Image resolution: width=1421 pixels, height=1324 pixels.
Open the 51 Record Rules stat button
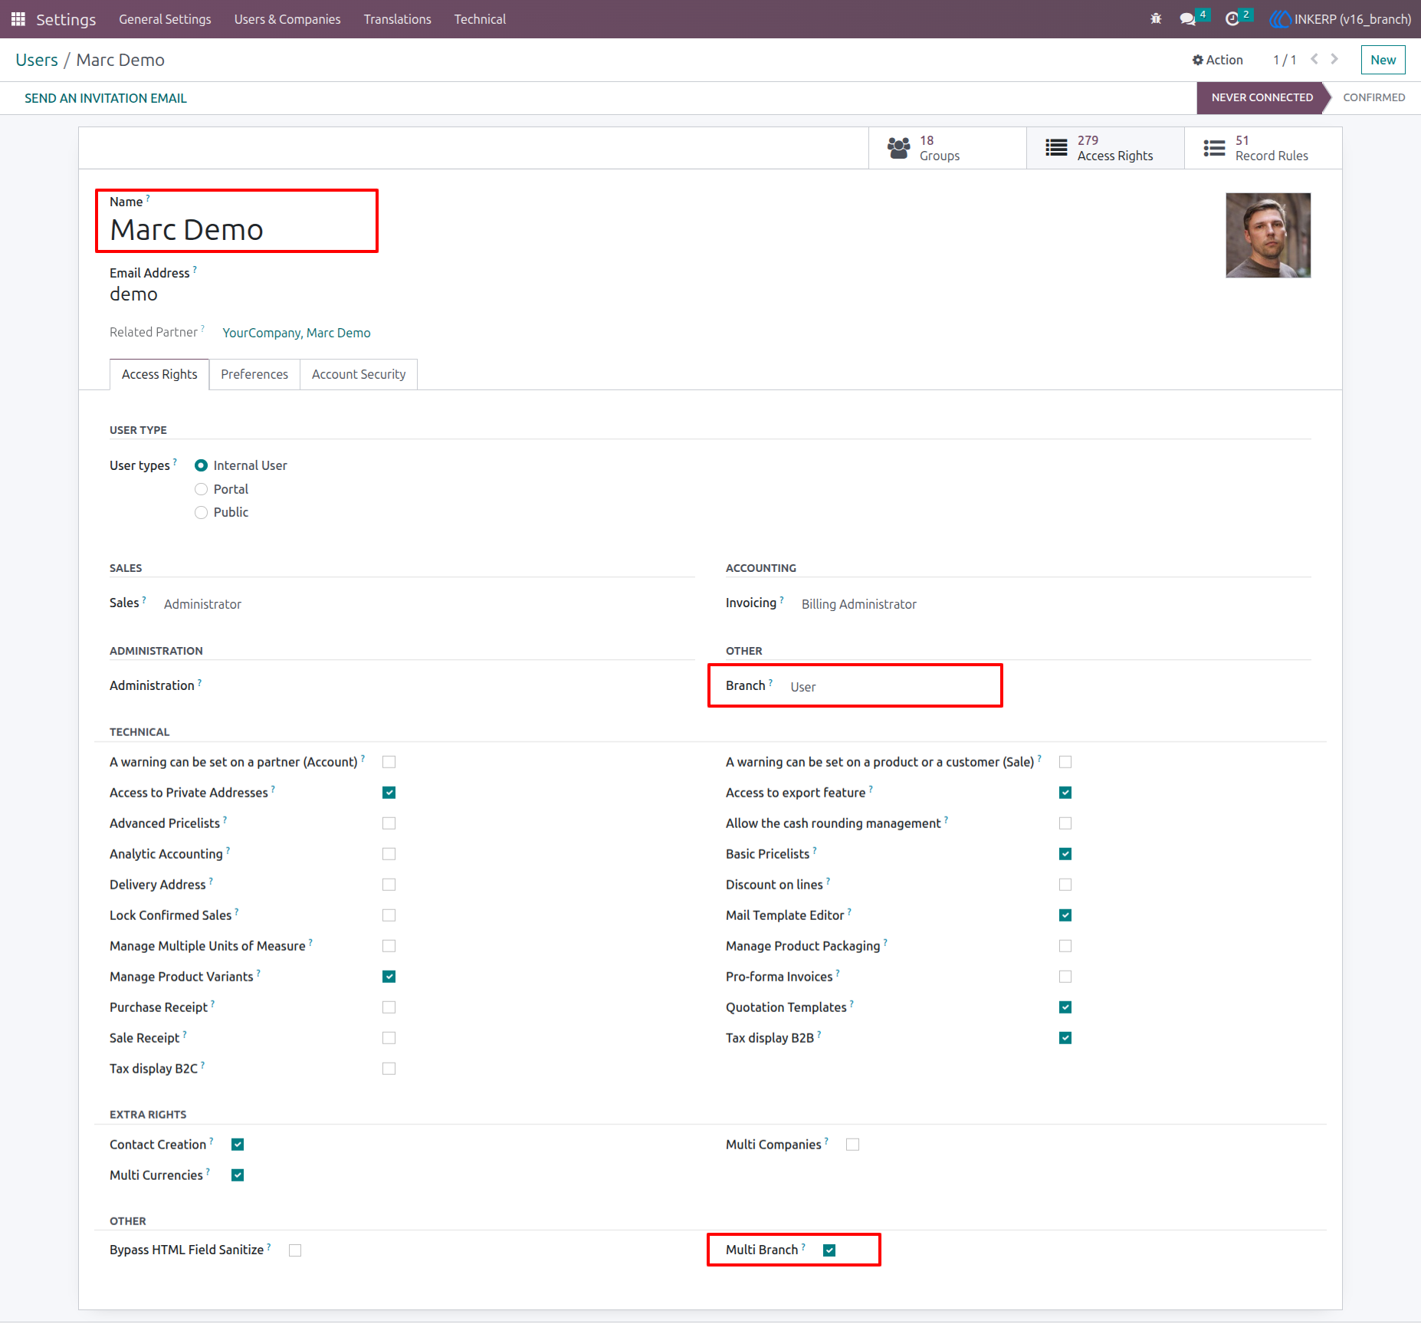[1263, 148]
